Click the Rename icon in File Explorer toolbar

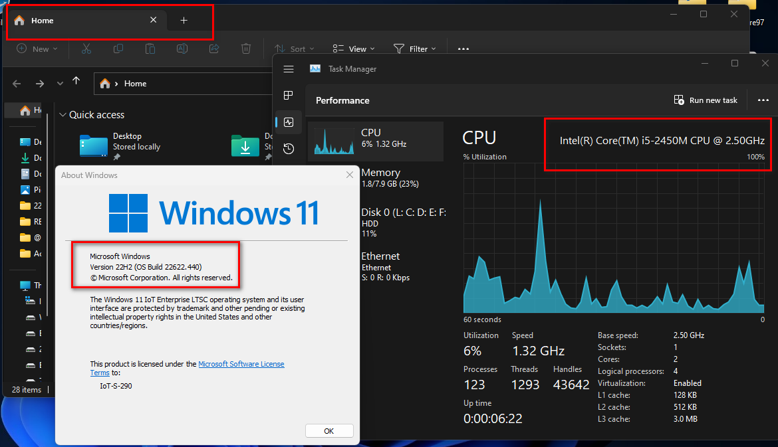coord(182,48)
